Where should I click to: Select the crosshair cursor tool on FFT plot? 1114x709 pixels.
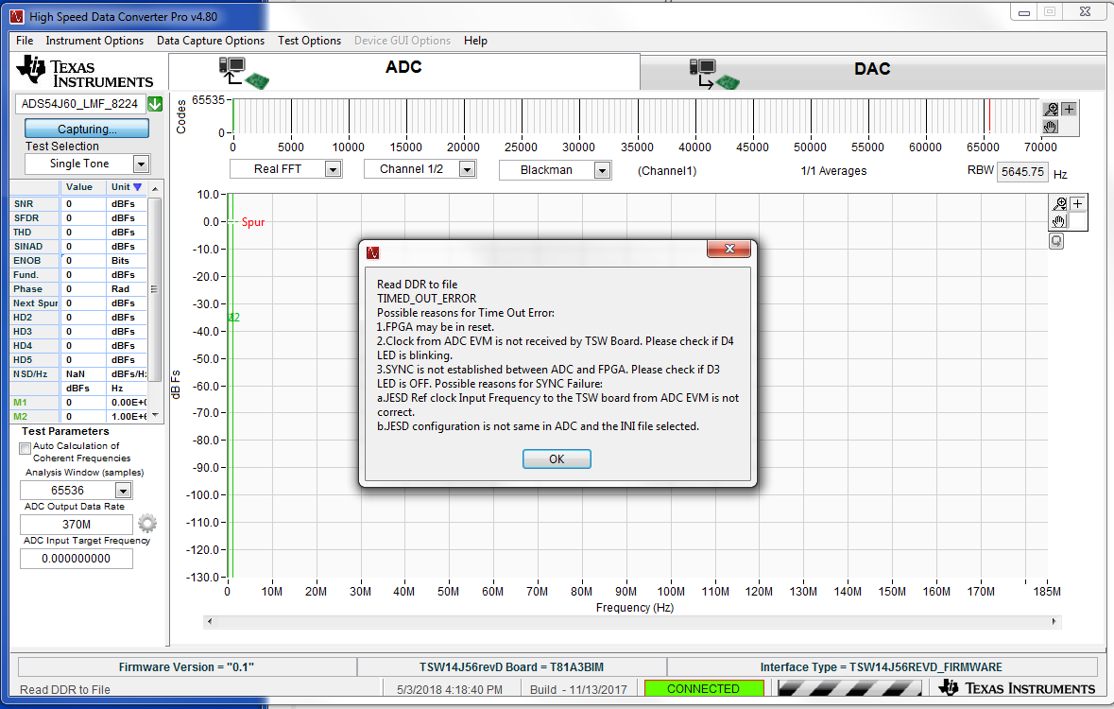pyautogui.click(x=1078, y=204)
